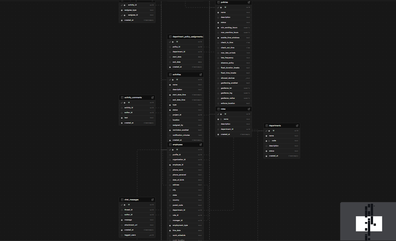Click the project_id column in activities
Viewport: 396px width, 241px height.
(185, 115)
